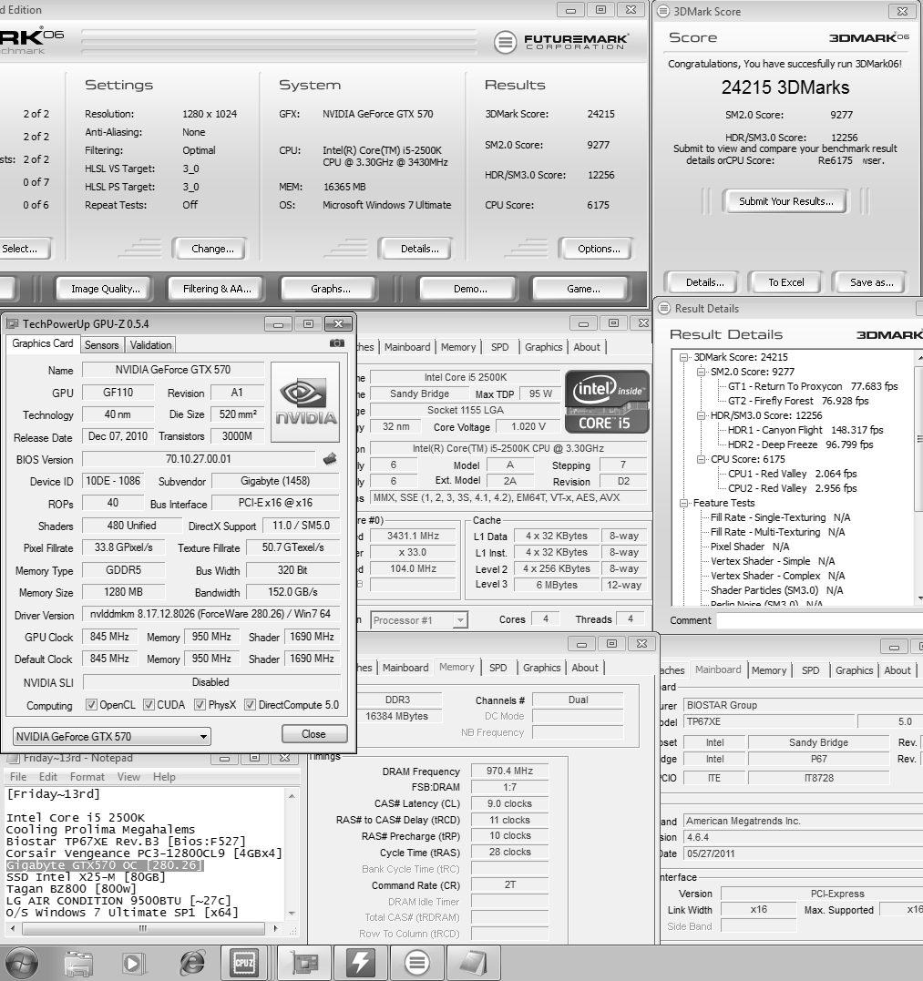
Task: Collapse the HDR/SM3.0 Score: 12256 node
Action: coord(701,415)
